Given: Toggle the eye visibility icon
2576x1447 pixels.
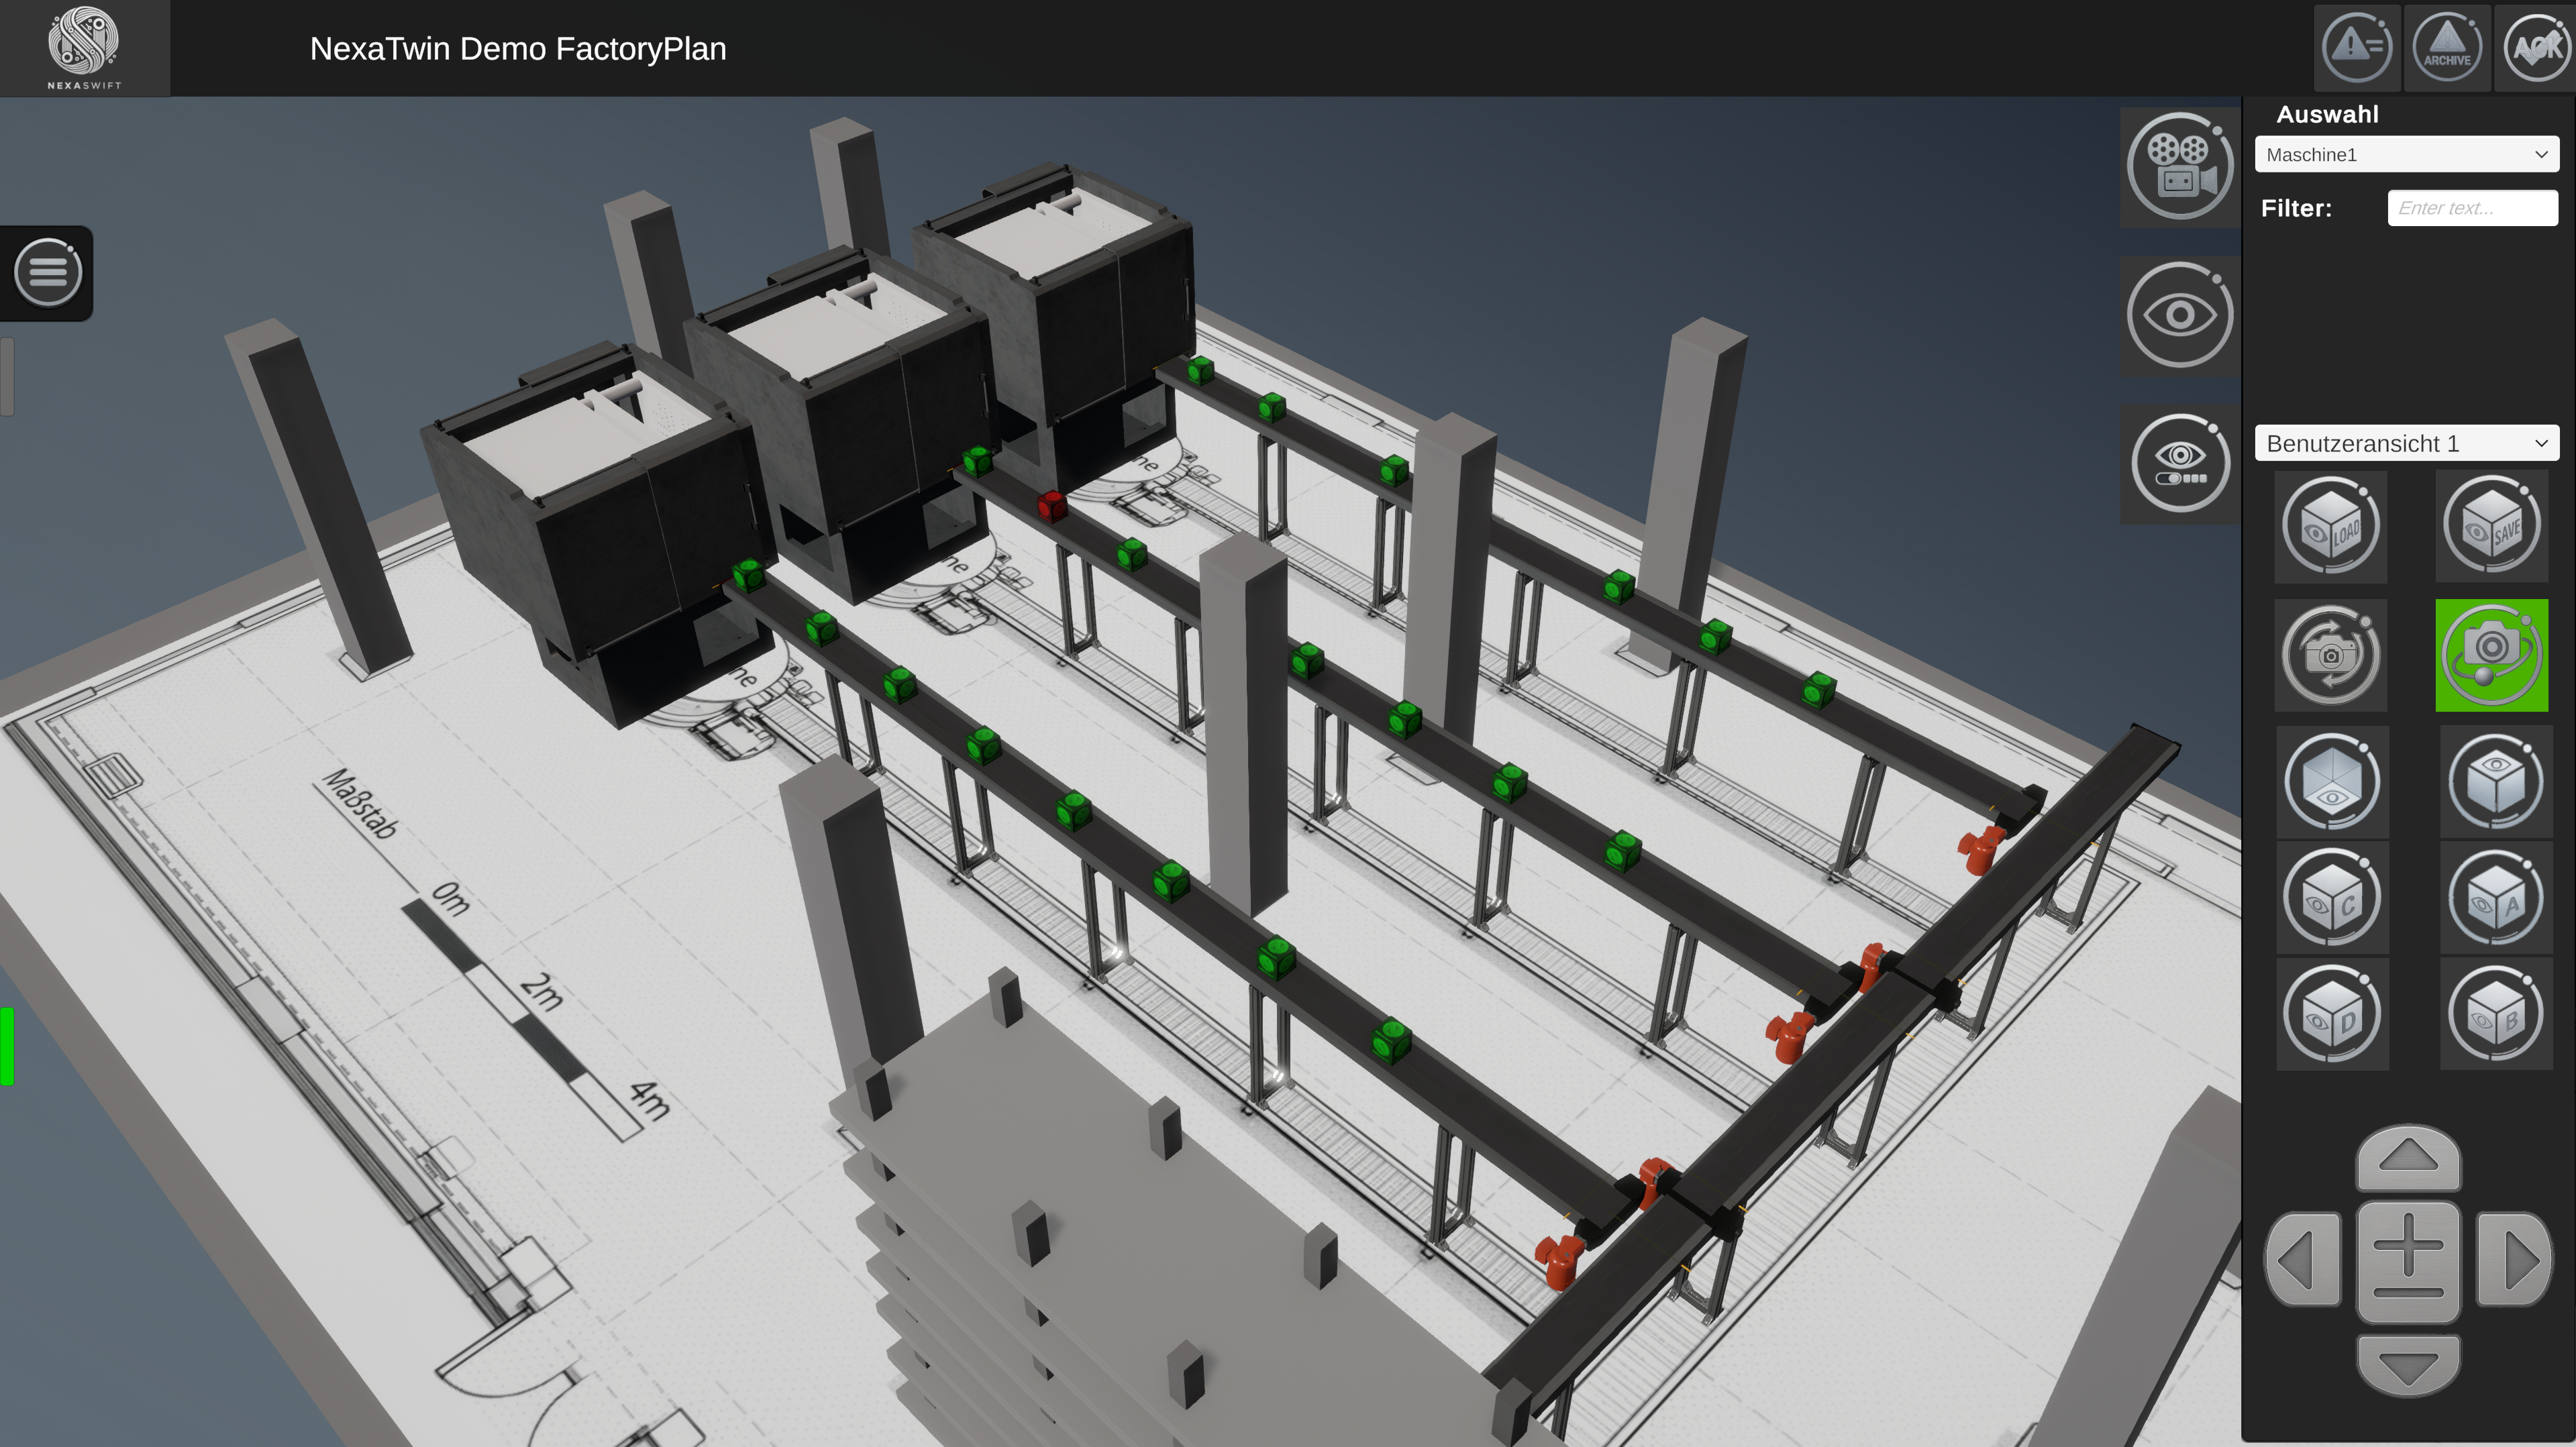Looking at the screenshot, I should [x=2180, y=316].
